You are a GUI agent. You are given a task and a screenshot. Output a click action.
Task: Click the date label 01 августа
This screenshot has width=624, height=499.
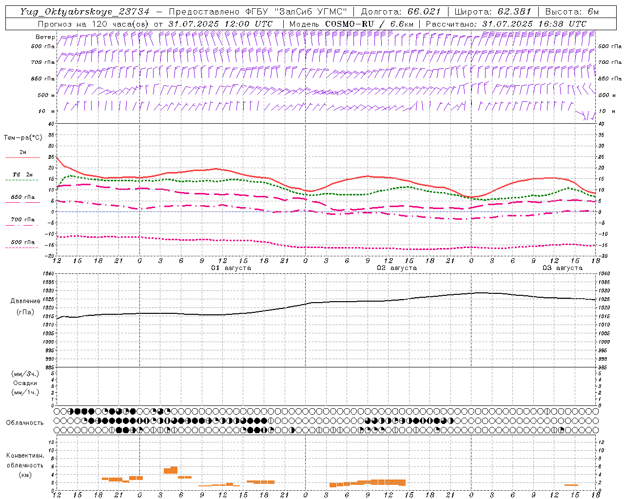pos(231,268)
